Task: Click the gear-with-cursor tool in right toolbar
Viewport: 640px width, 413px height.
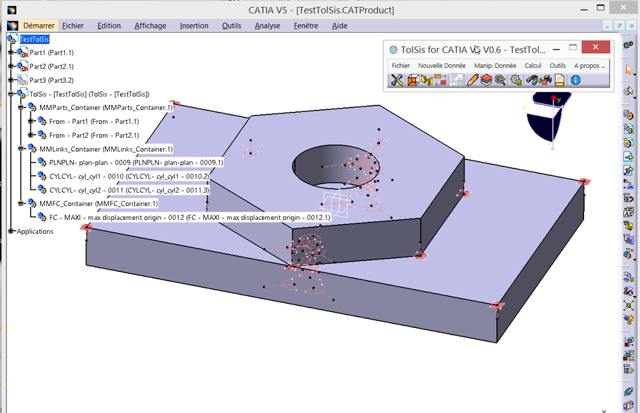Action: click(x=628, y=91)
